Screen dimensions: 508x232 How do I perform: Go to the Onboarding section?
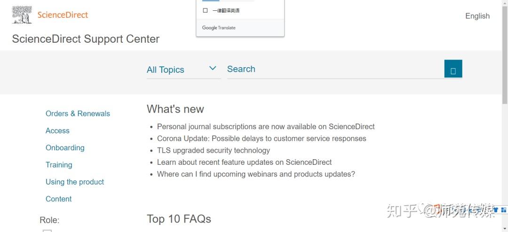[65, 147]
